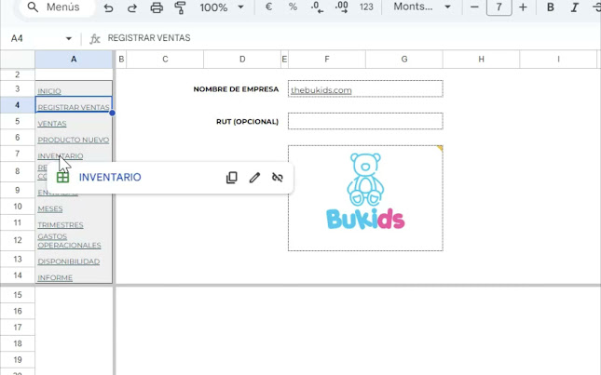Select column C header
This screenshot has height=375, width=601.
[x=165, y=60]
